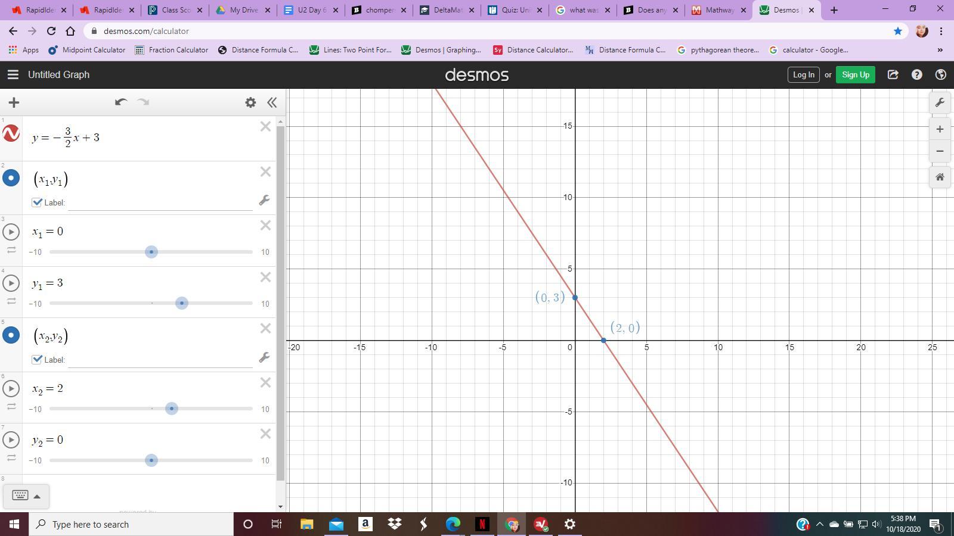The image size is (954, 536).
Task: Click the green Sign Up button
Action: coord(856,74)
